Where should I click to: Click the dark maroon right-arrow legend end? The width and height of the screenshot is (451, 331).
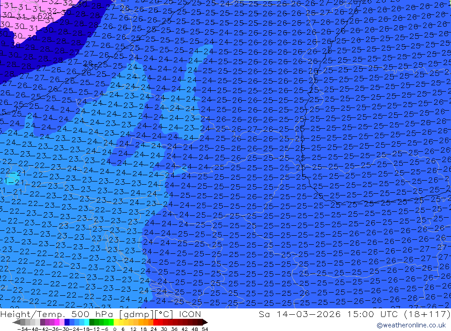pos(205,322)
